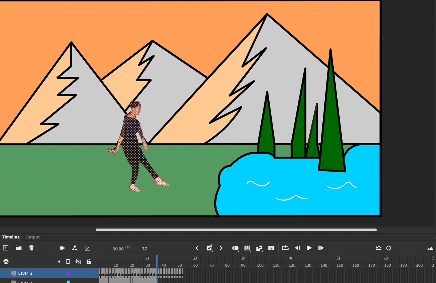
Task: Delete the selected layer with trash icon
Action: click(x=31, y=248)
